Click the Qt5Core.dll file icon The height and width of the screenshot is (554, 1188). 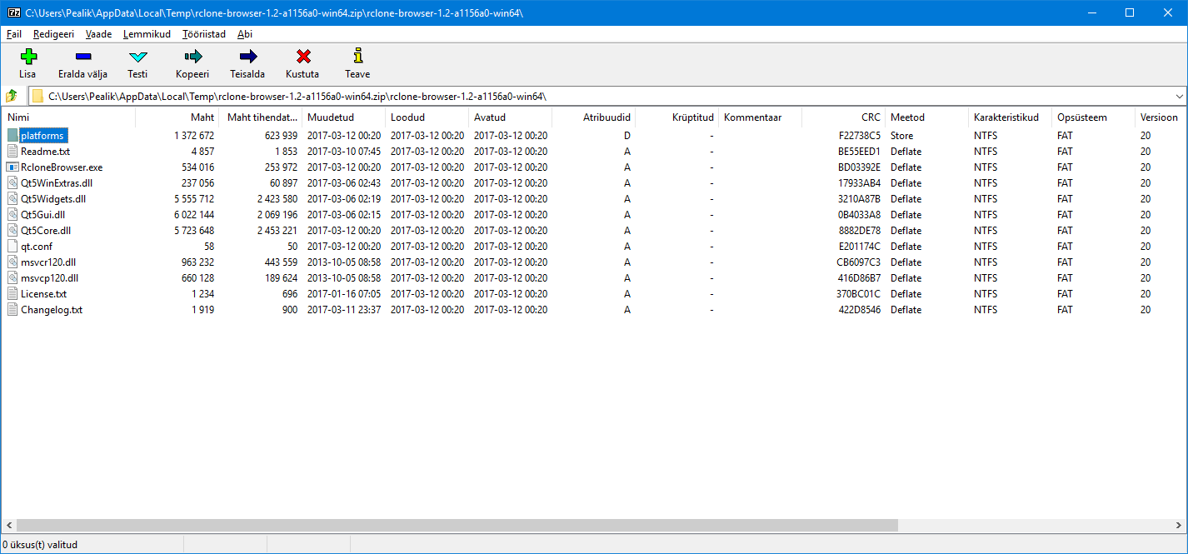coord(12,230)
